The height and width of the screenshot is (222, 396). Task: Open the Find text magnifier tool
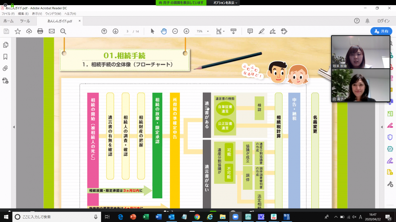[x=63, y=31]
